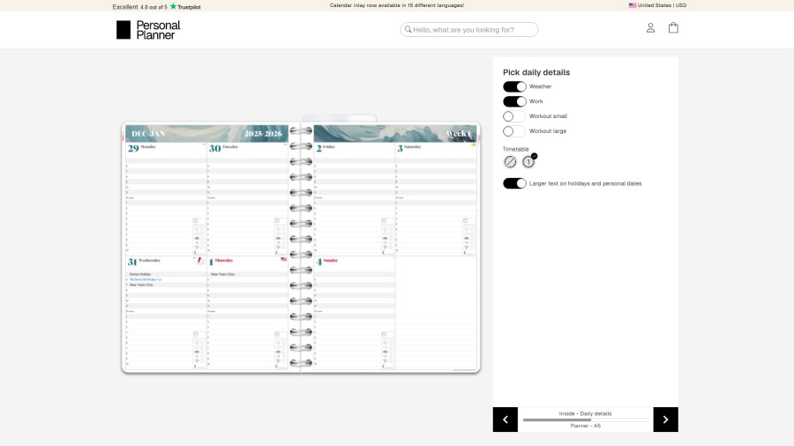Open the user account icon
Viewport: 794px width, 446px height.
(x=650, y=28)
